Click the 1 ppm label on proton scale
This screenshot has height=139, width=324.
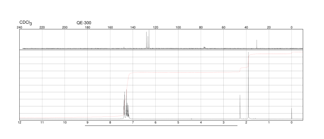[269, 122]
